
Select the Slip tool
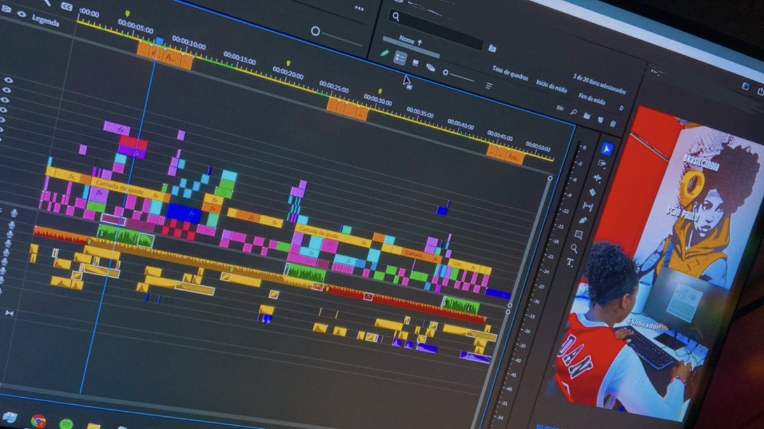click(x=588, y=207)
